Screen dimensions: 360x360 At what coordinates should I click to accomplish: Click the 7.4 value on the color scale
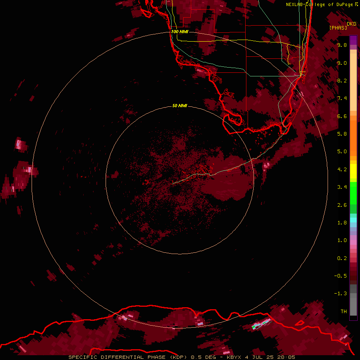pos(342,98)
